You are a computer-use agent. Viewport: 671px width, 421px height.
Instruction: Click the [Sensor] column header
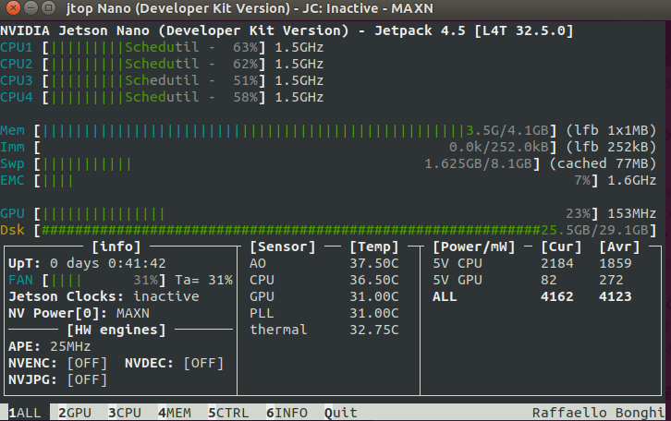click(283, 247)
